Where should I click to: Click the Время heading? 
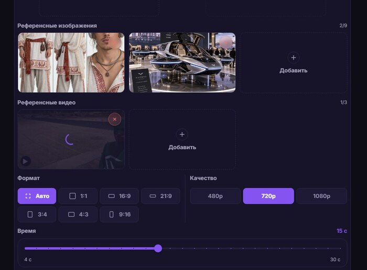(27, 231)
